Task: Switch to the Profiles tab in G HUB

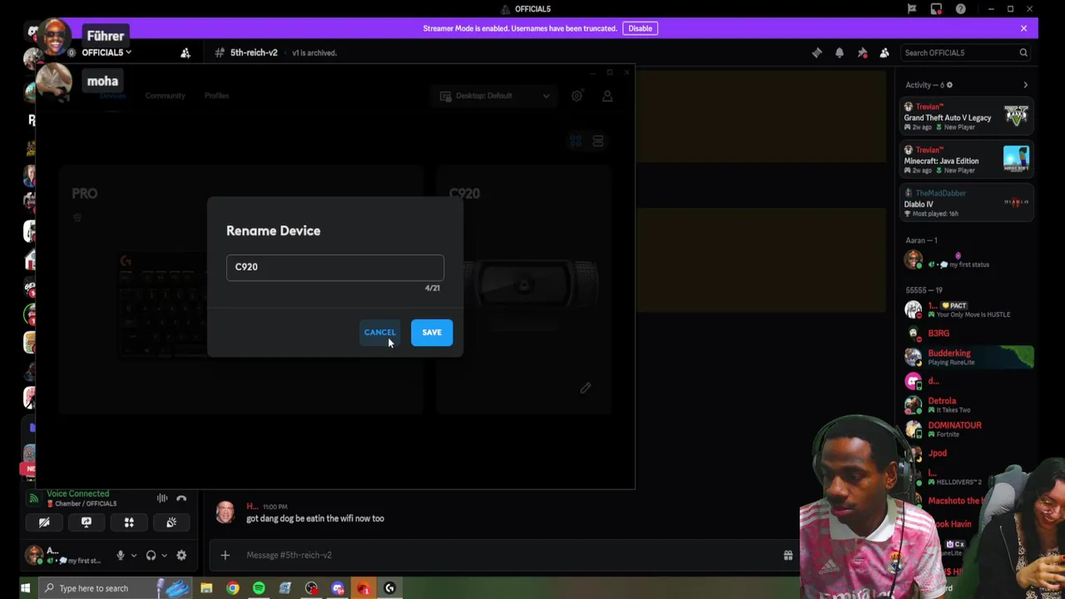Action: click(x=216, y=96)
